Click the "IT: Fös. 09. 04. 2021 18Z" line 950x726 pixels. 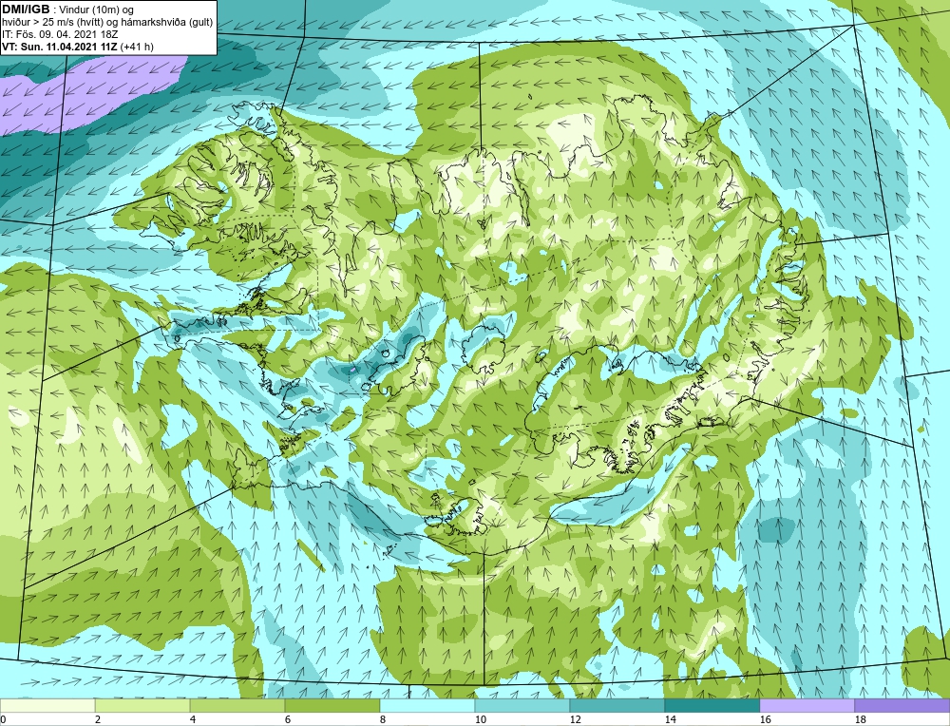pyautogui.click(x=60, y=34)
